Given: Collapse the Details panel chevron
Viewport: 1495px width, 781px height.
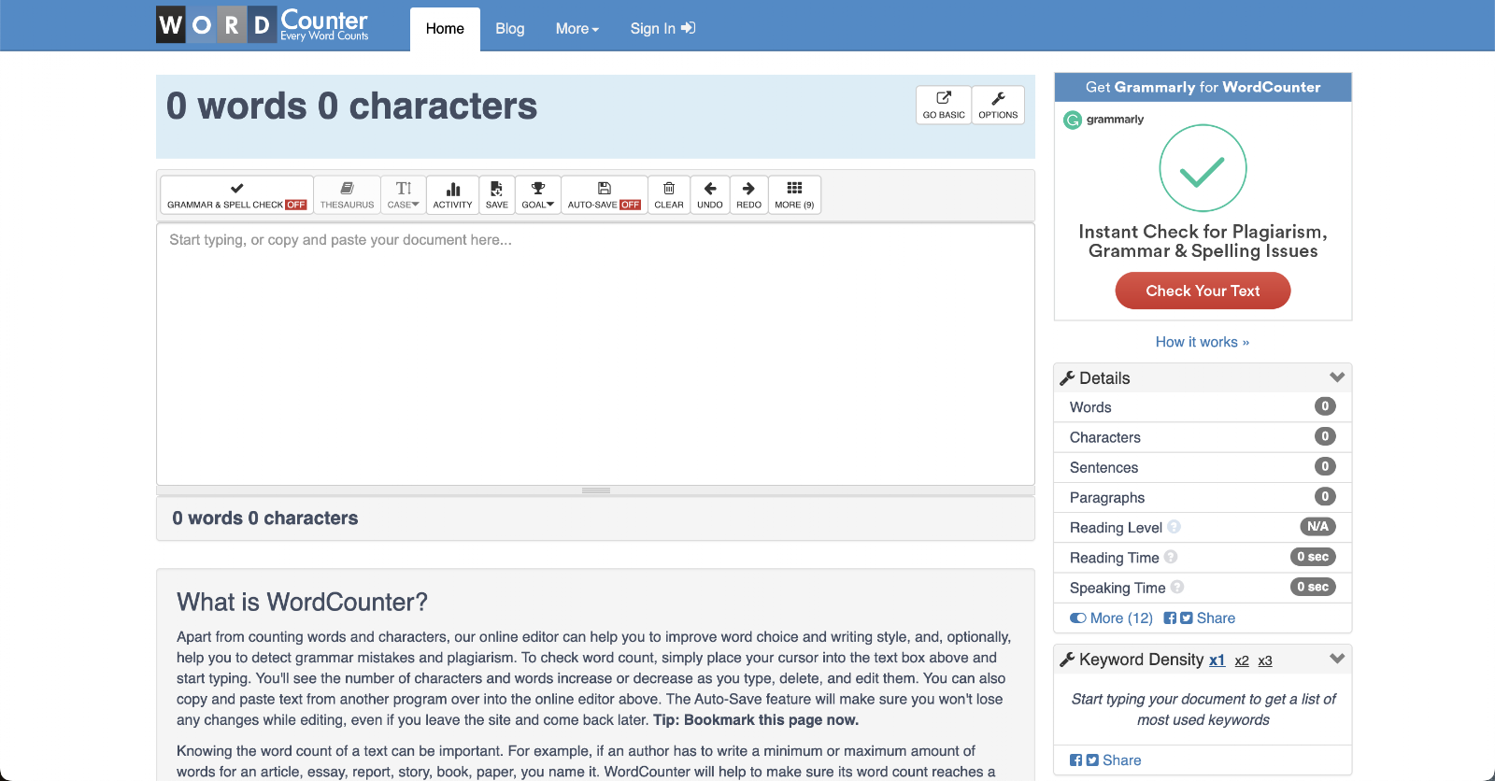Looking at the screenshot, I should pyautogui.click(x=1337, y=377).
